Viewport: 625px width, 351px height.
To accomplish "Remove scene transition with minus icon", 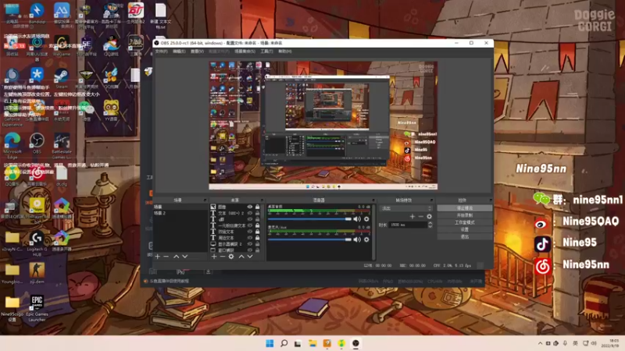I will tap(421, 217).
